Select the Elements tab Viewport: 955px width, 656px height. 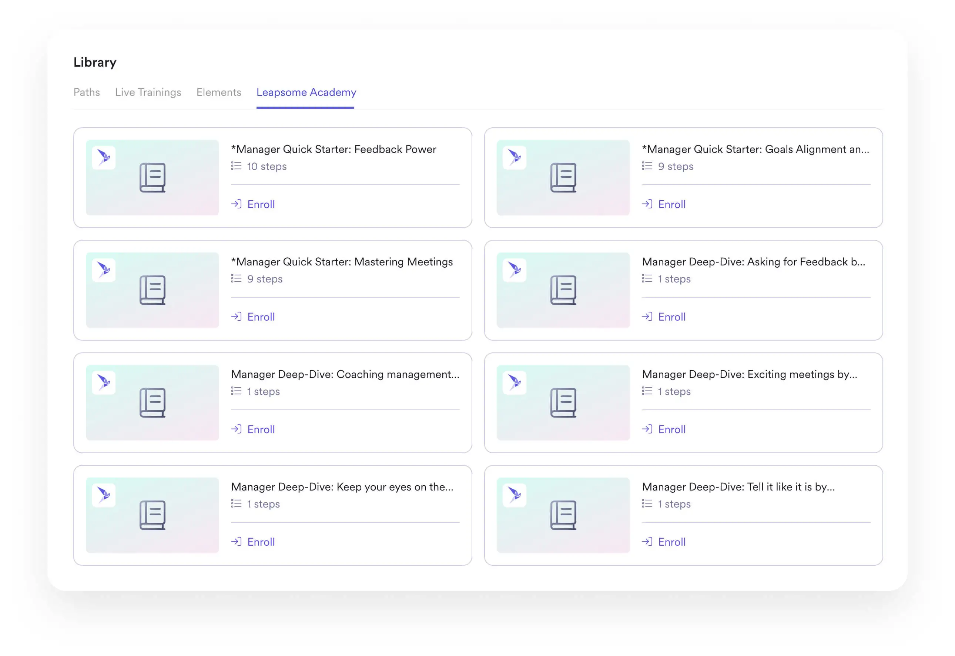click(x=219, y=92)
